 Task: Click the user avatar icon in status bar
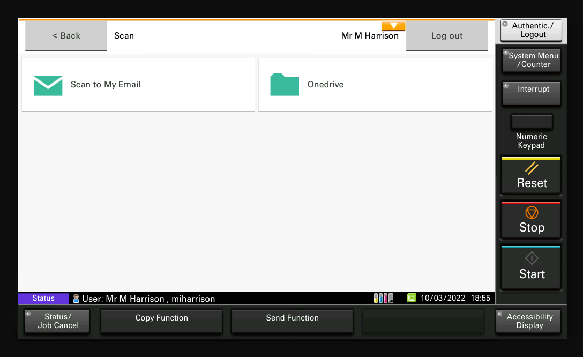coord(76,298)
